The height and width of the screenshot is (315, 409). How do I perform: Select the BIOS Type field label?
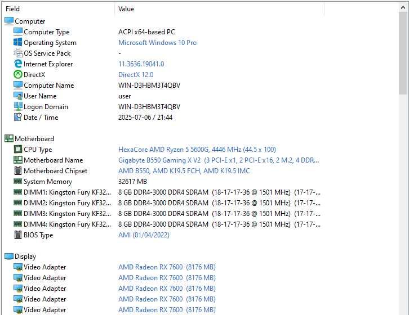(38, 235)
